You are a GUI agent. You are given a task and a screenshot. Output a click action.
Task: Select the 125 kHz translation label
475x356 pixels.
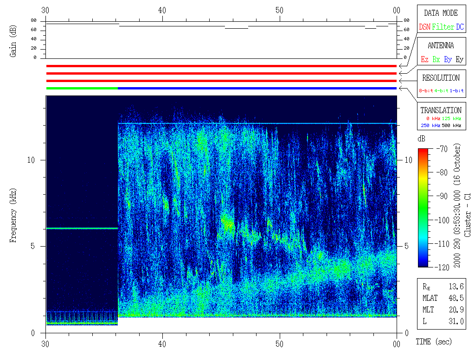point(453,119)
